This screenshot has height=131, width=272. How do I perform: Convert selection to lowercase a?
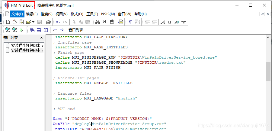click(170, 22)
